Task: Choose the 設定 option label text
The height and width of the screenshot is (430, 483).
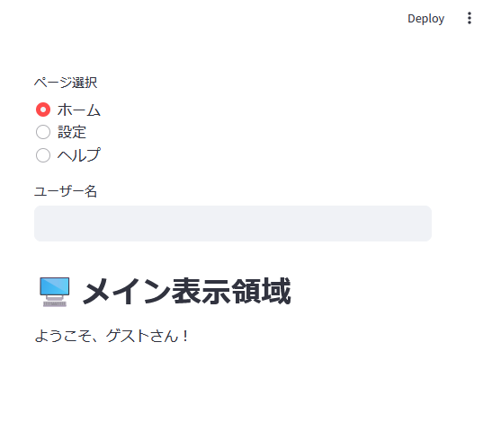Action: point(72,132)
